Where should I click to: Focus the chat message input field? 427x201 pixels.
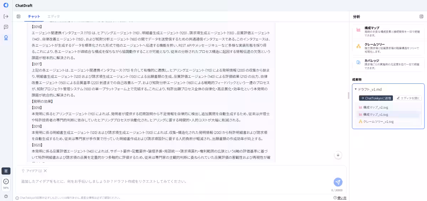tap(174, 181)
